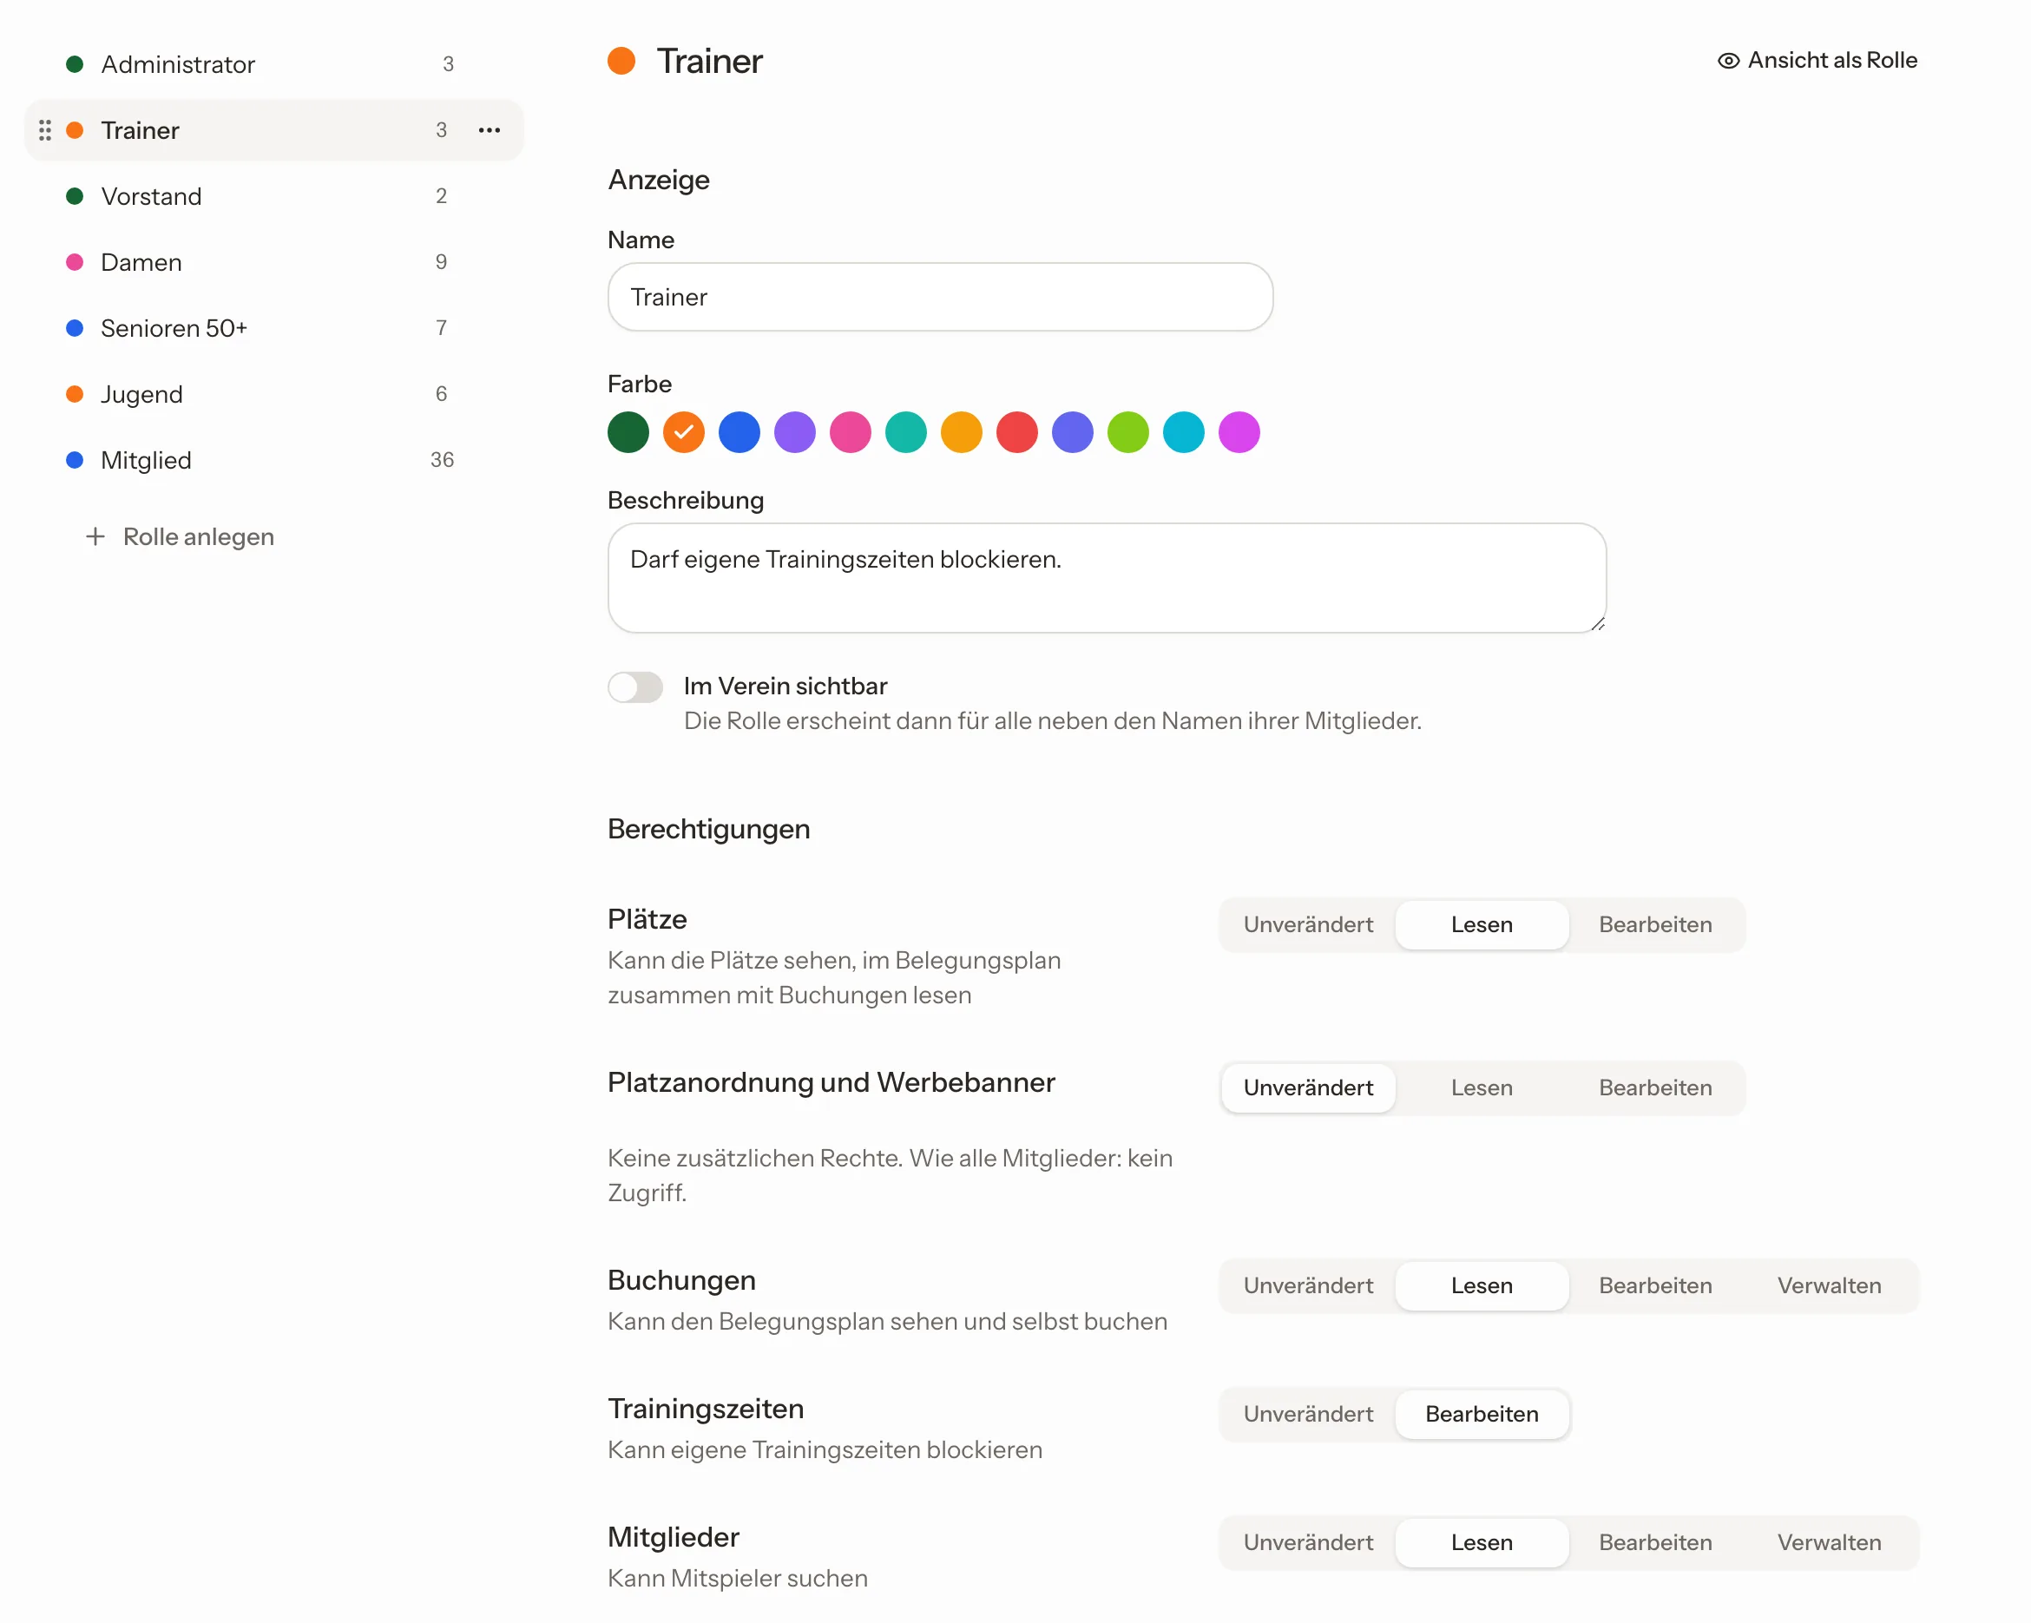Set Buchungen permission to Bearbeiten

(x=1654, y=1285)
